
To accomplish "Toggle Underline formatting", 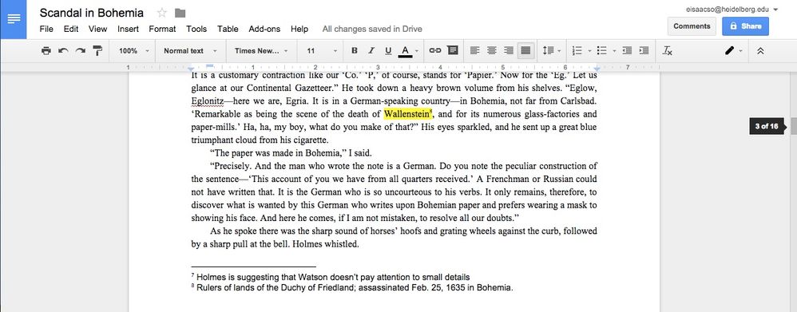I will pyautogui.click(x=388, y=51).
